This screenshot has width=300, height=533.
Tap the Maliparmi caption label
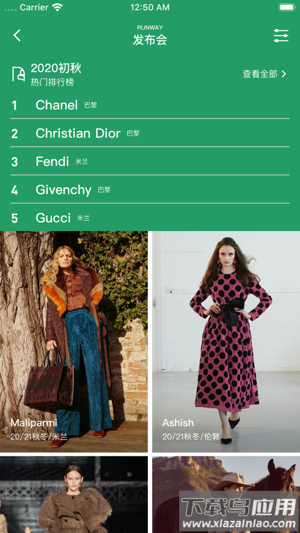(x=34, y=423)
